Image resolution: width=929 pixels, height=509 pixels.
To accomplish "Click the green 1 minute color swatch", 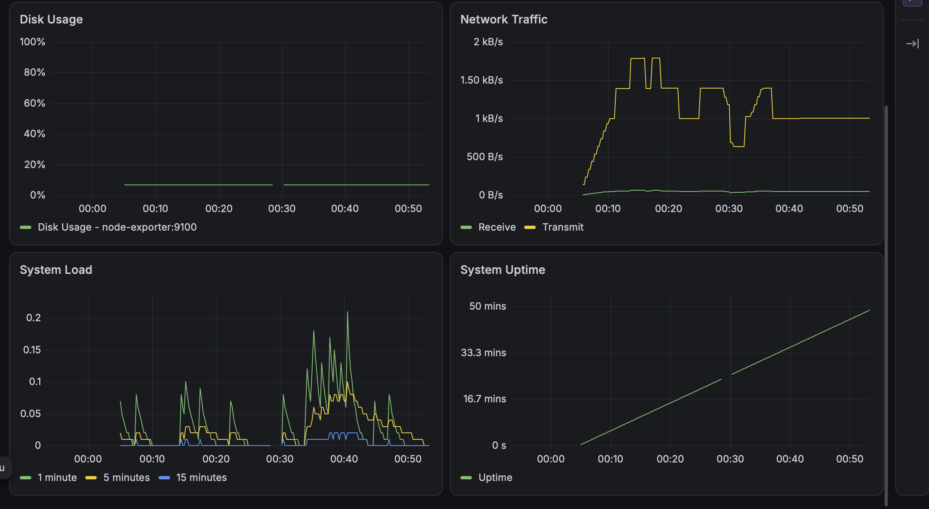I will pyautogui.click(x=26, y=478).
